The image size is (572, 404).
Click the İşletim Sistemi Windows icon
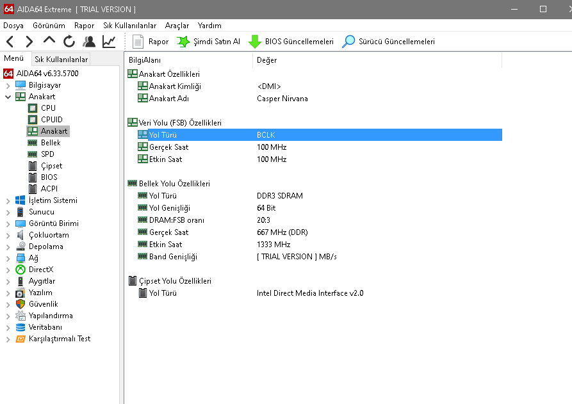coord(20,200)
